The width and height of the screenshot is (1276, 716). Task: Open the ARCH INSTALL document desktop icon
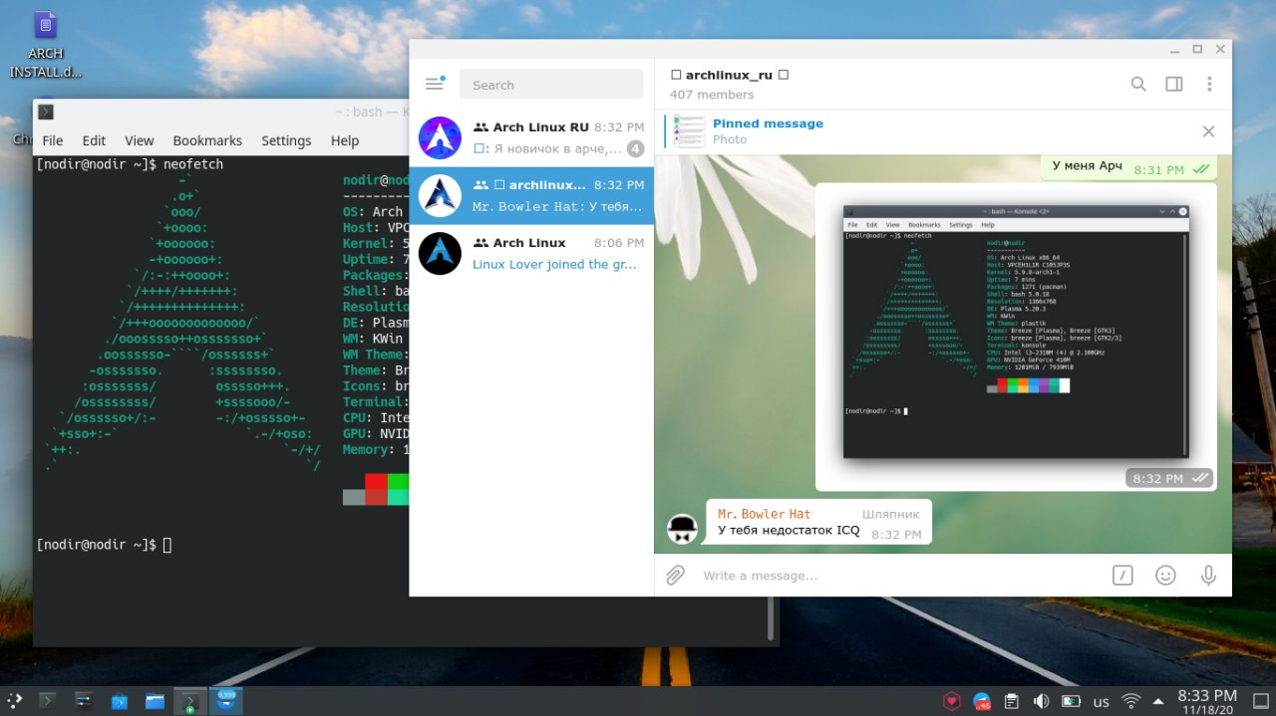(x=46, y=45)
